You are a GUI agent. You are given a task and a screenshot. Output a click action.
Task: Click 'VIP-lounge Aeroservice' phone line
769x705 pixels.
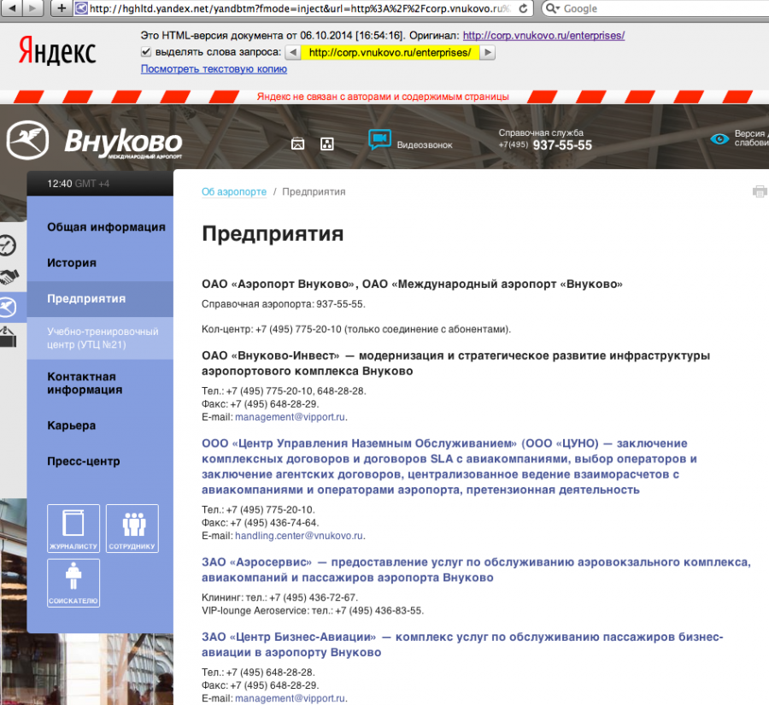tap(313, 611)
